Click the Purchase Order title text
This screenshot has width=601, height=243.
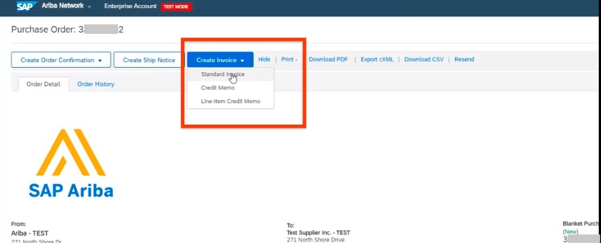[x=68, y=29]
